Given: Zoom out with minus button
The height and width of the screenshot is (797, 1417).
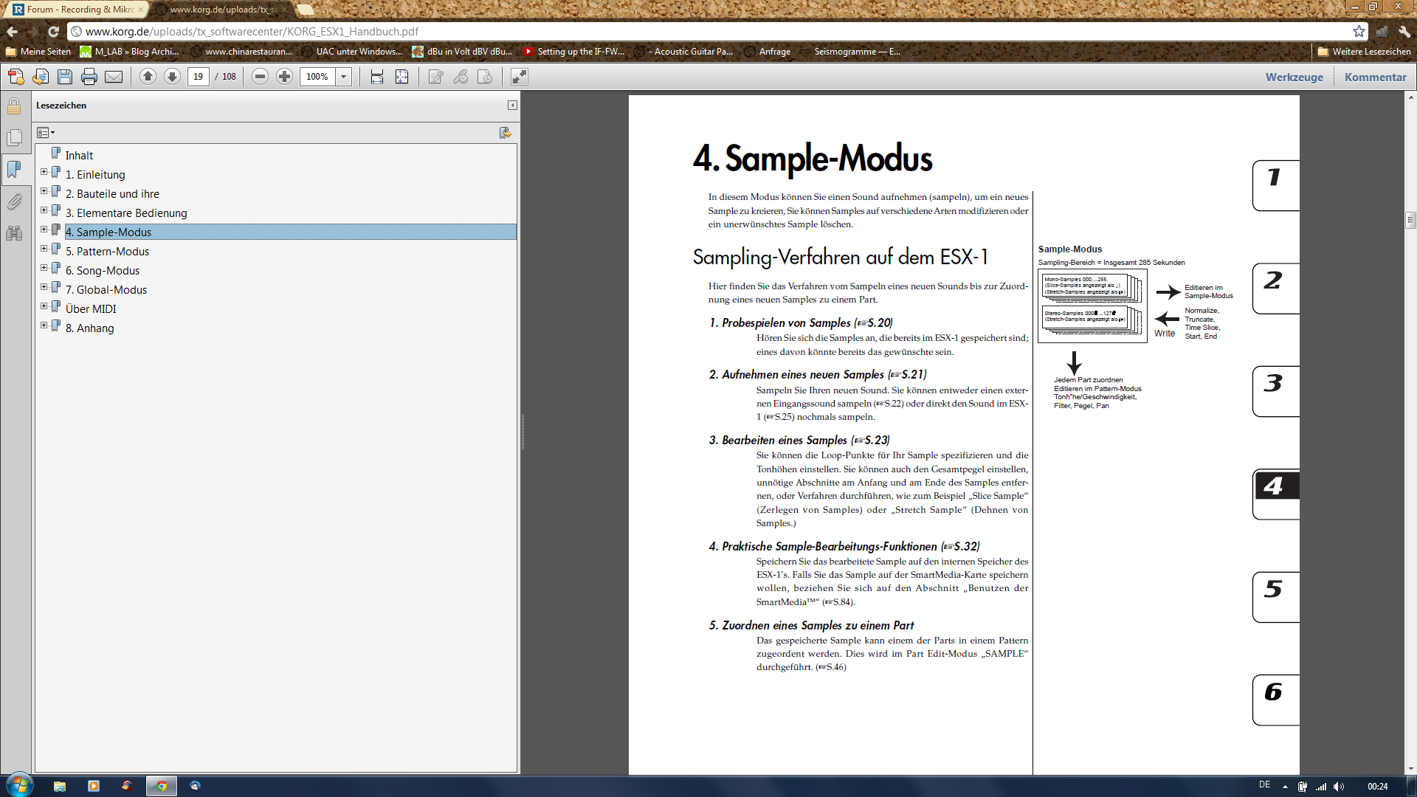Looking at the screenshot, I should coord(260,77).
